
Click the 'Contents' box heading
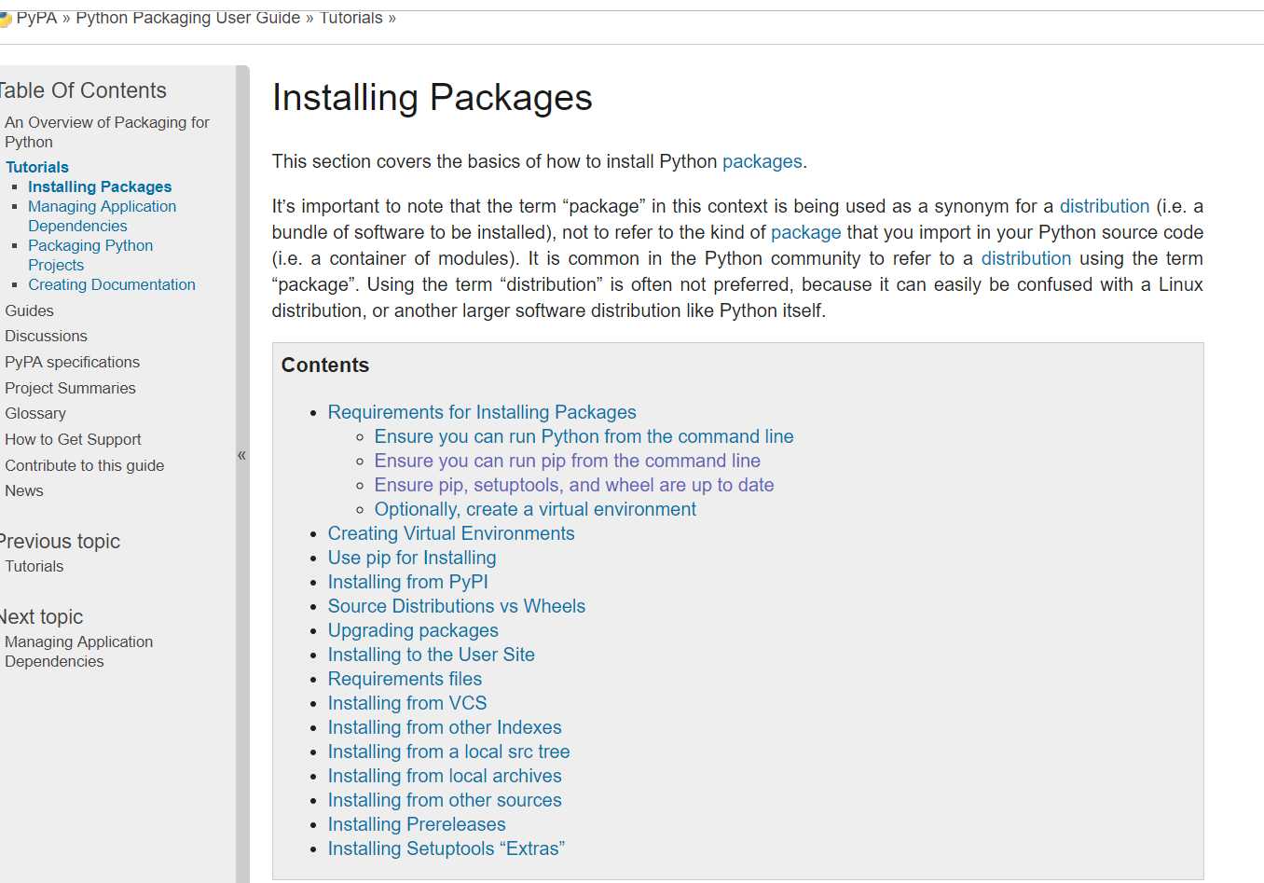click(x=325, y=366)
